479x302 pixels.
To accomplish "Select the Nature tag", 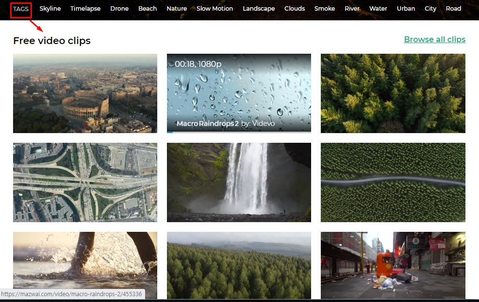I will (177, 9).
